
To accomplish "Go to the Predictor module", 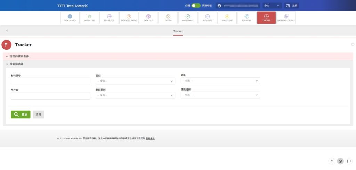I will tap(109, 18).
